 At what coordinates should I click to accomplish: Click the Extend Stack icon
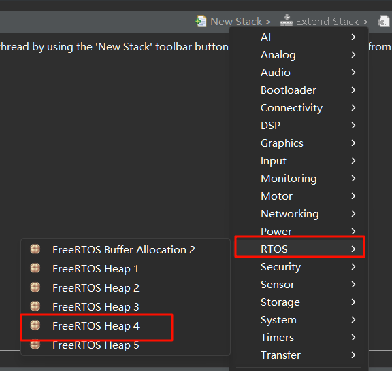pos(287,20)
